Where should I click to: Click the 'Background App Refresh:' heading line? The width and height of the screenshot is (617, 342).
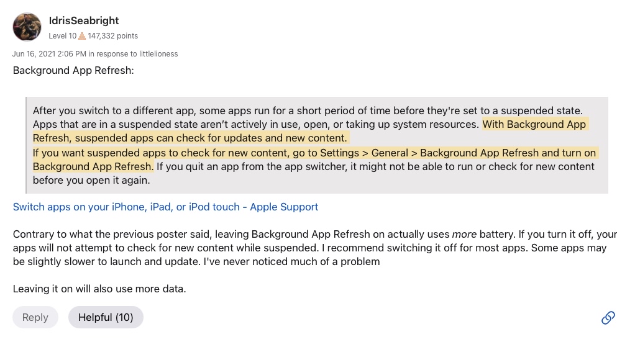[x=73, y=70]
